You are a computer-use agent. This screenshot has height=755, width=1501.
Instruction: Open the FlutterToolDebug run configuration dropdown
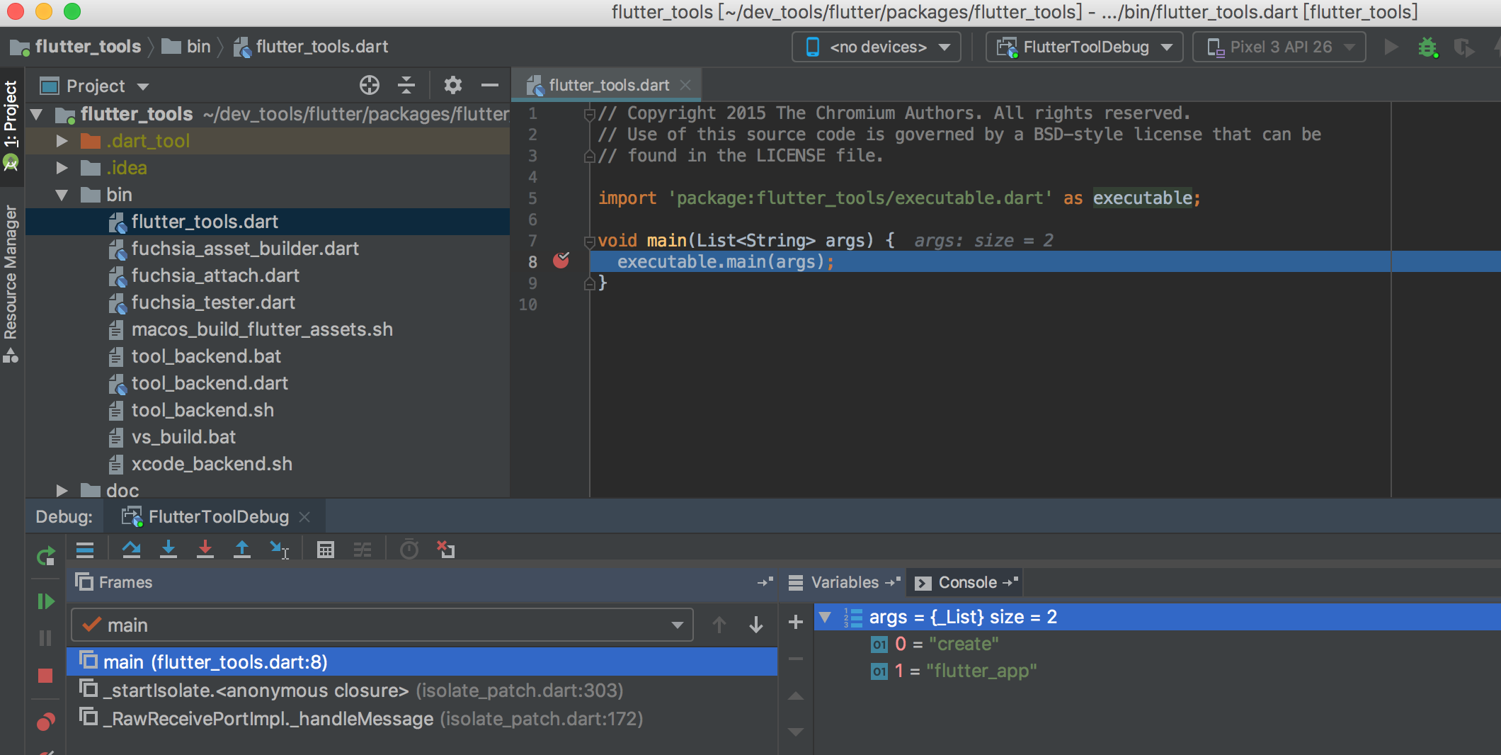point(1084,47)
